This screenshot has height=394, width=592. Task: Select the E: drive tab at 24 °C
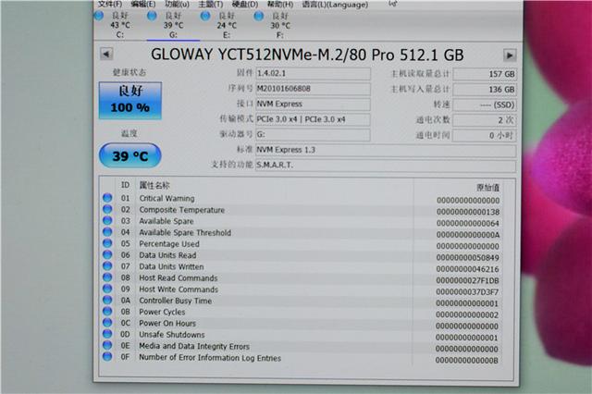[x=227, y=25]
